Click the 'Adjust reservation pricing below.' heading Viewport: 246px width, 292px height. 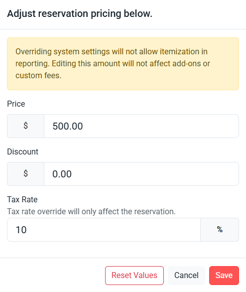(x=80, y=13)
